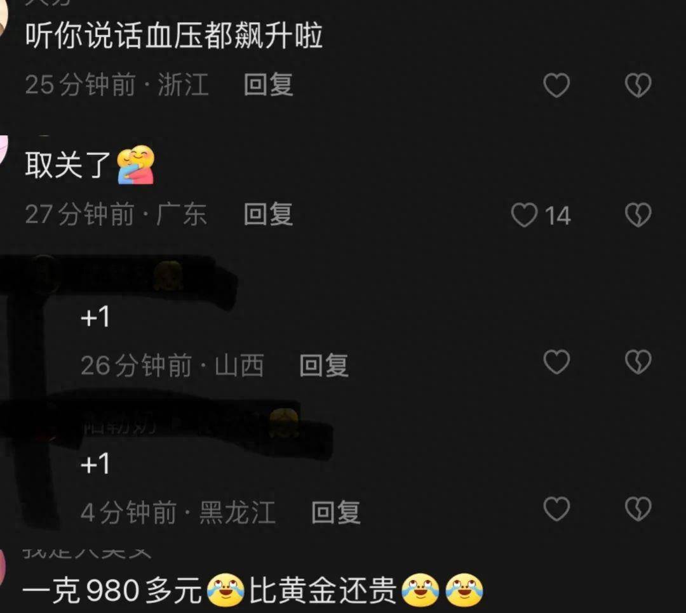Tap the 14 like count
686x613 pixels.
(x=558, y=216)
